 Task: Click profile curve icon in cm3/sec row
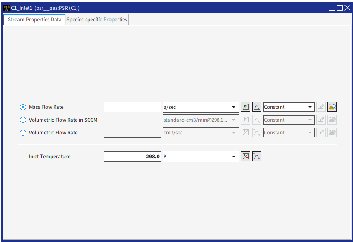point(257,133)
